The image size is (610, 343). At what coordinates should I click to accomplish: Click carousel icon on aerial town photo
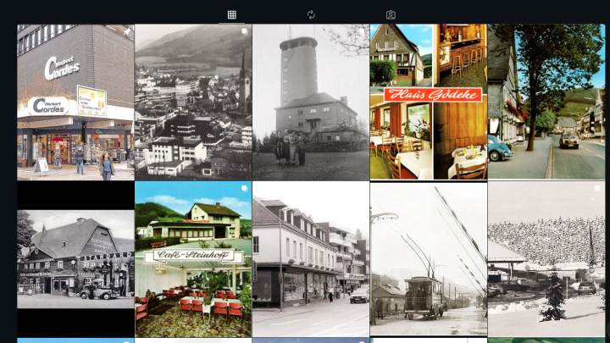tap(244, 31)
